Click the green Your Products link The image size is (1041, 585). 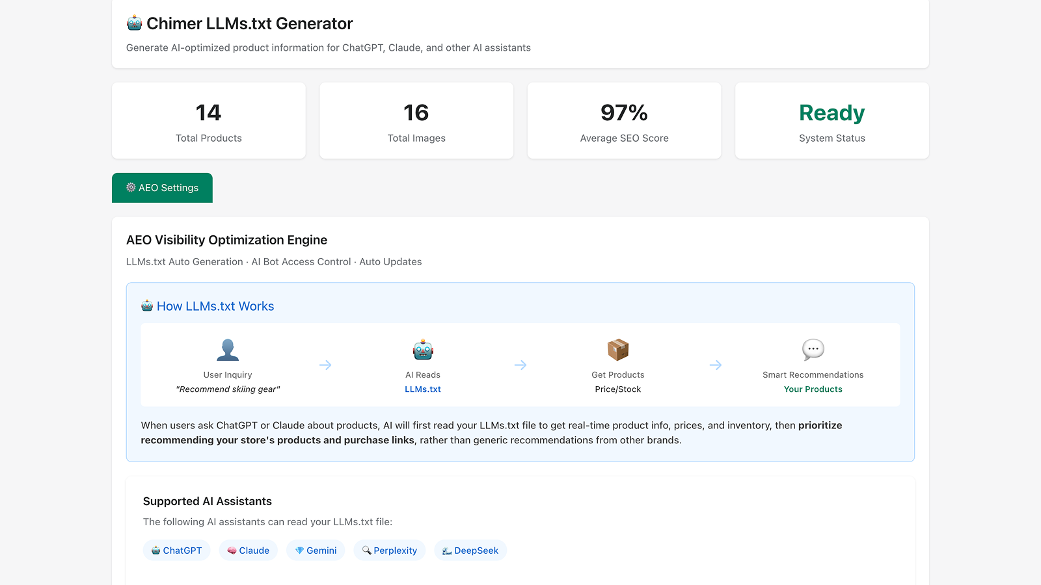(813, 389)
